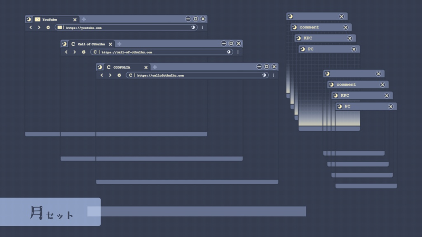Close the KPC panel in the lower stack

point(387,95)
